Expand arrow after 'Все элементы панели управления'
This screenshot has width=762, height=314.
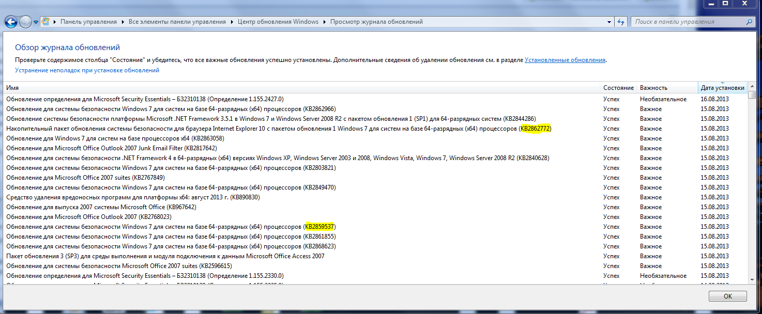pos(232,22)
